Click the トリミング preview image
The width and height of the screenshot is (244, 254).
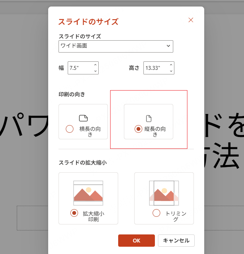[x=164, y=193]
